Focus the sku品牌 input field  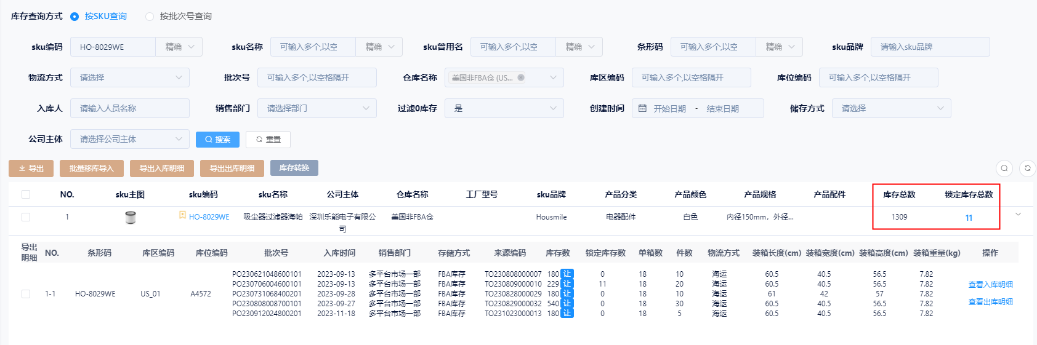930,47
